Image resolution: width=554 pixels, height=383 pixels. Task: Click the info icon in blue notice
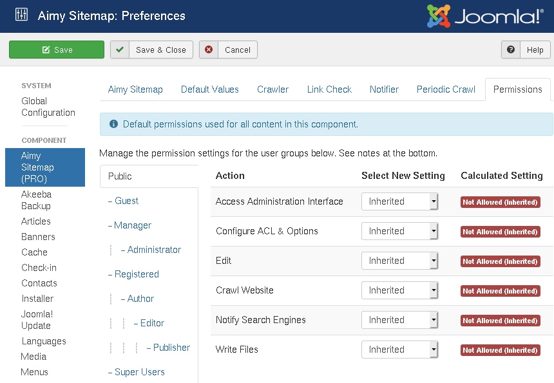point(113,124)
